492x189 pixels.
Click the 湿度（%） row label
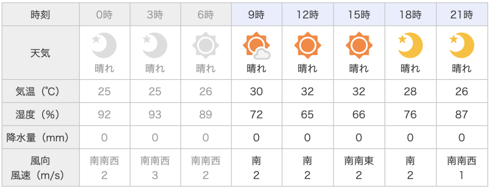(x=41, y=114)
